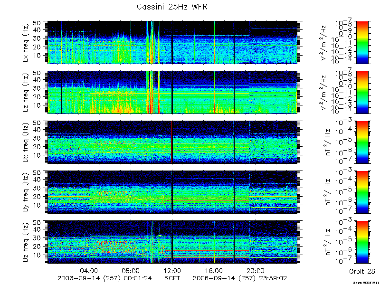Pick the Bz panel color bar

click(x=362, y=242)
